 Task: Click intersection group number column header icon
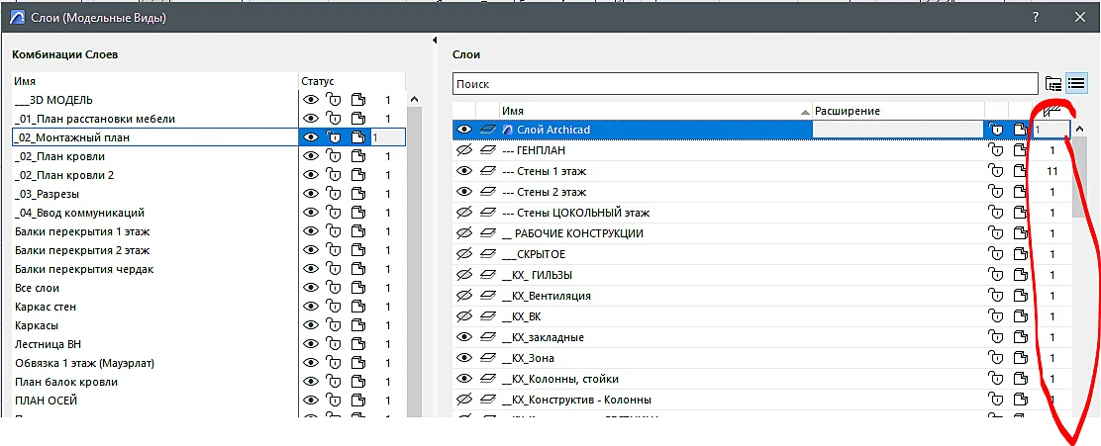[1051, 111]
